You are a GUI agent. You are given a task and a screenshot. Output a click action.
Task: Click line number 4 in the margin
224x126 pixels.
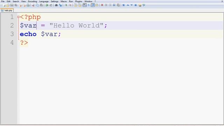12,43
